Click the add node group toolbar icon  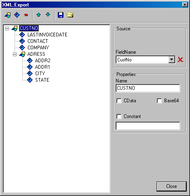point(8,15)
